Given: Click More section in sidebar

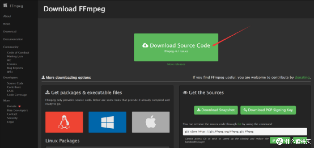Looking at the screenshot, I should (7, 101).
